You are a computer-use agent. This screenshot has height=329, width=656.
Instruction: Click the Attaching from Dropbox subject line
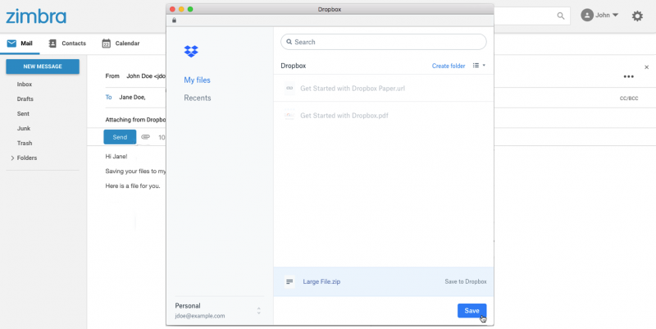click(x=135, y=120)
